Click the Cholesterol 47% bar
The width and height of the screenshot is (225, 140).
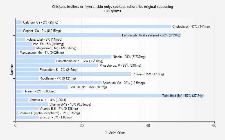pos(93,27)
